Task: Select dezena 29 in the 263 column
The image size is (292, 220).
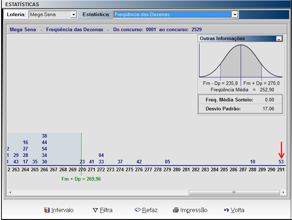Action: point(16,155)
